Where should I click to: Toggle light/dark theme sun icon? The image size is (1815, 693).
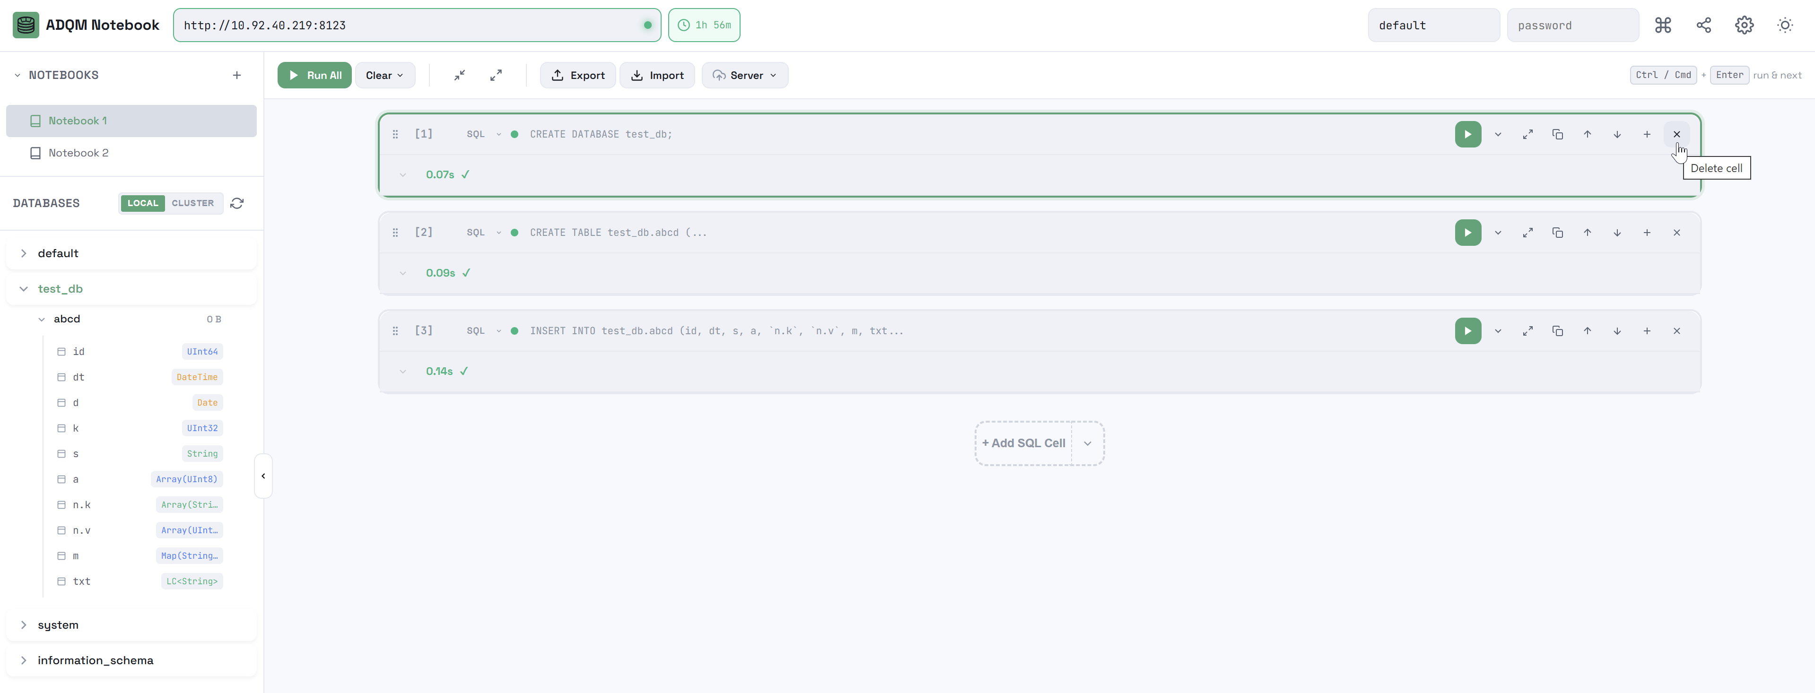pyautogui.click(x=1784, y=26)
